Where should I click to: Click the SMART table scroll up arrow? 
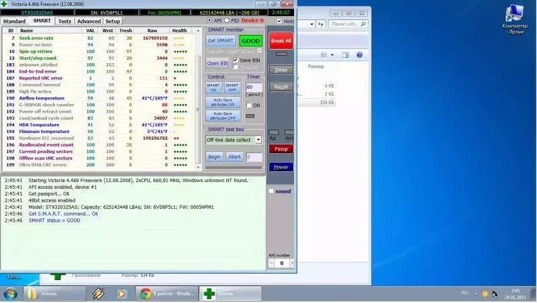(x=198, y=30)
